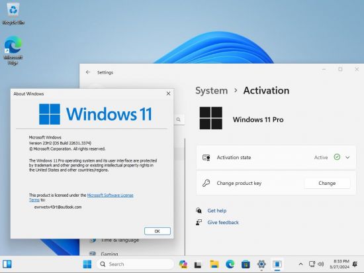Launch Microsoft Edge from the taskbar

[x=230, y=264]
